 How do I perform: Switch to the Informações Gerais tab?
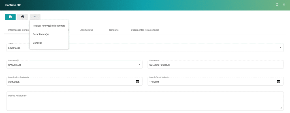pyautogui.click(x=17, y=30)
